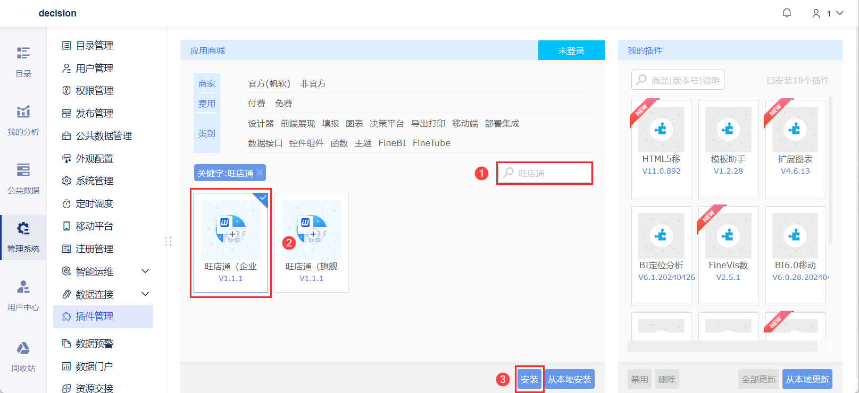Expand the 数据连接 submenu chevron

145,294
